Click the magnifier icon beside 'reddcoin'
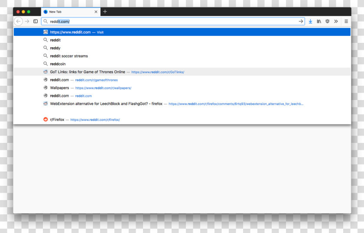 coord(45,64)
